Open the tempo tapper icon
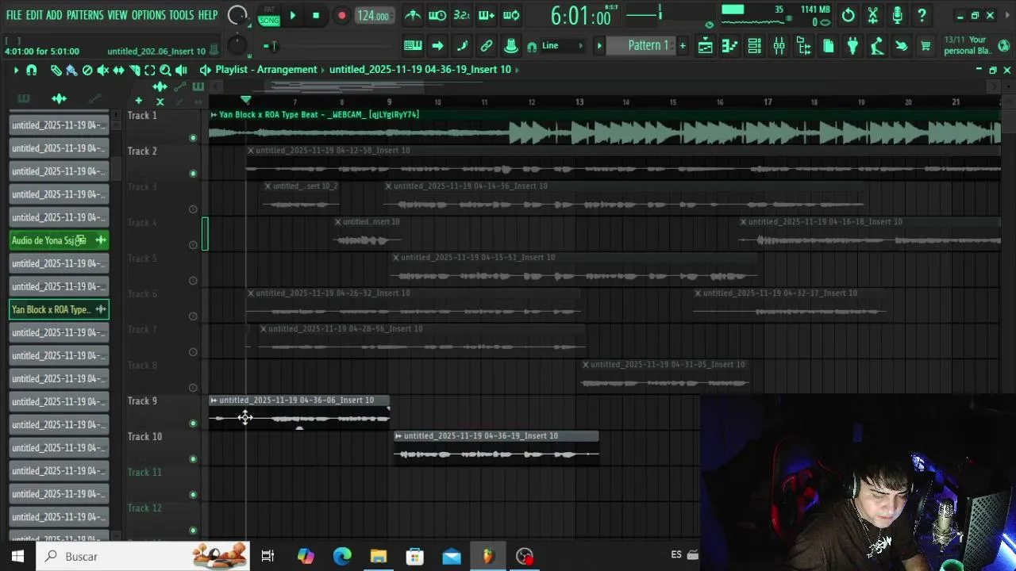Image resolution: width=1016 pixels, height=571 pixels. tap(877, 46)
